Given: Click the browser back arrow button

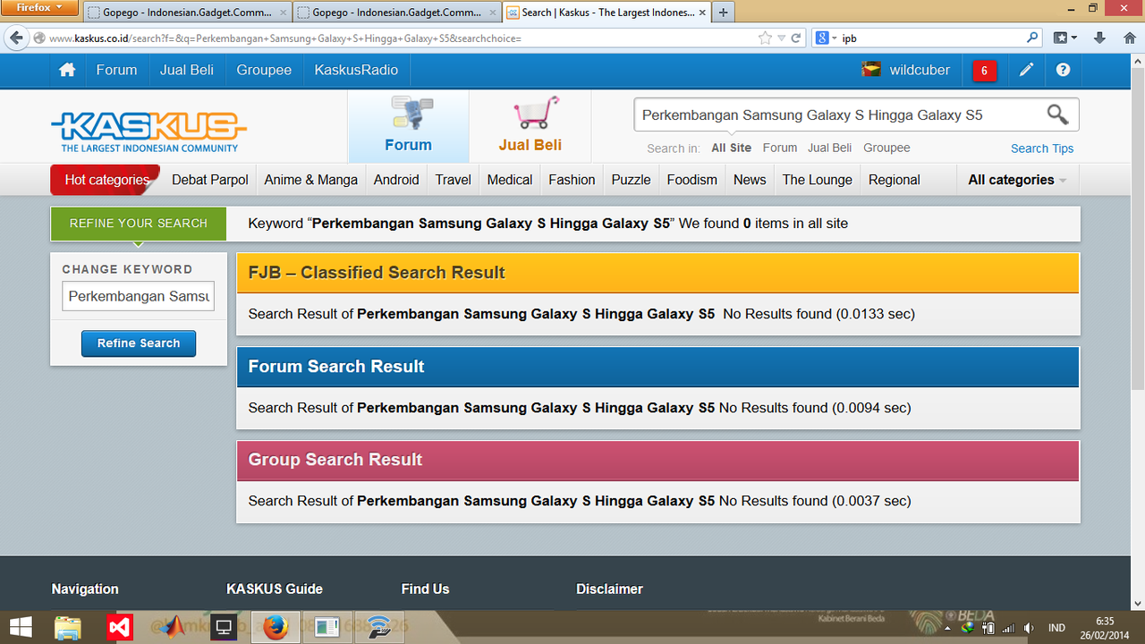Looking at the screenshot, I should (15, 38).
